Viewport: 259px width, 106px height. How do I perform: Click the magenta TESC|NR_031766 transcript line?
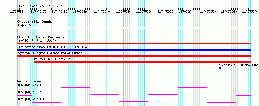coord(134,87)
